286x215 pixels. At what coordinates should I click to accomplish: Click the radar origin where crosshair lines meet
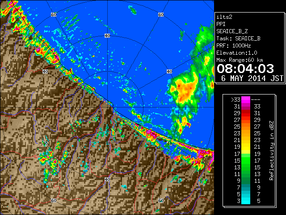[107, 107]
